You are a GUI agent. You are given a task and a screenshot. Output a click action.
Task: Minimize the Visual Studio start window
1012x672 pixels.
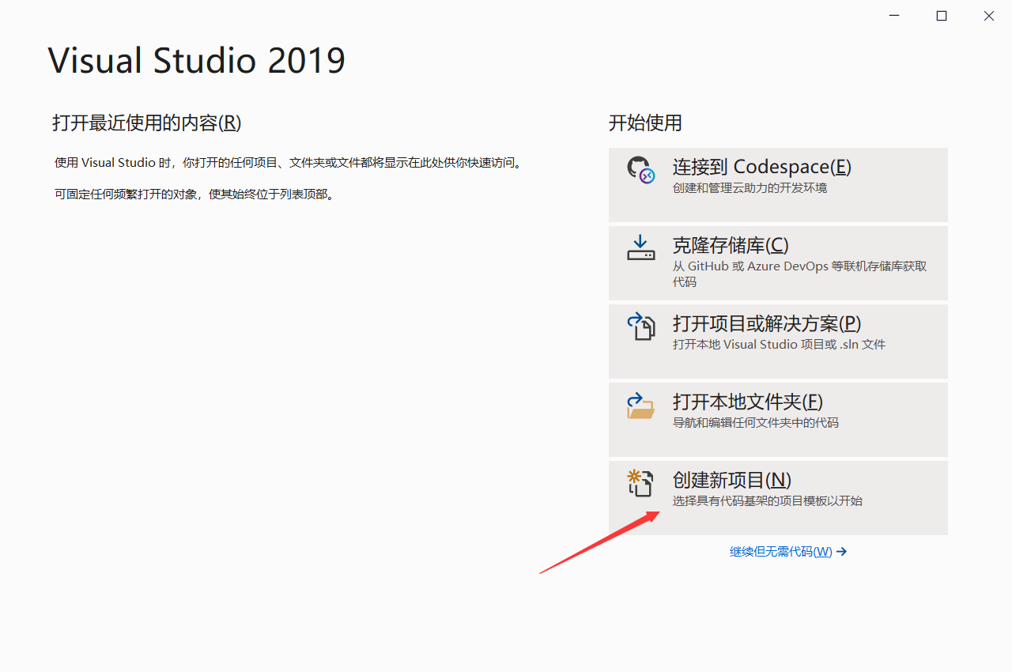893,16
